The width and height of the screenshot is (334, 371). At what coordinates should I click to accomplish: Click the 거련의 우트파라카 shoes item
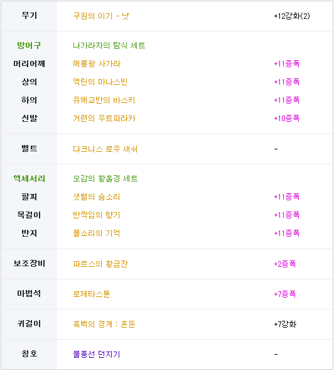pos(104,118)
